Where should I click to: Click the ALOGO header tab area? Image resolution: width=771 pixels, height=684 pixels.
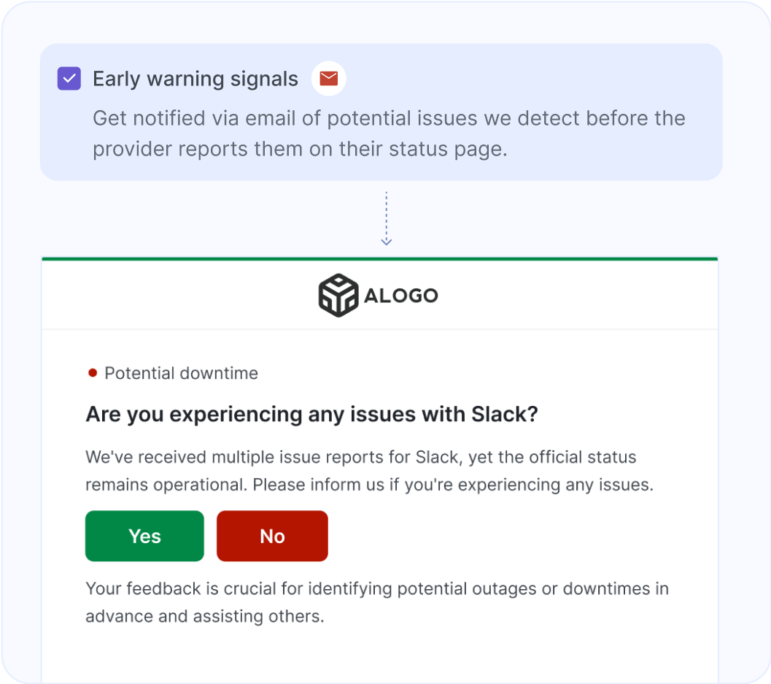pos(379,293)
